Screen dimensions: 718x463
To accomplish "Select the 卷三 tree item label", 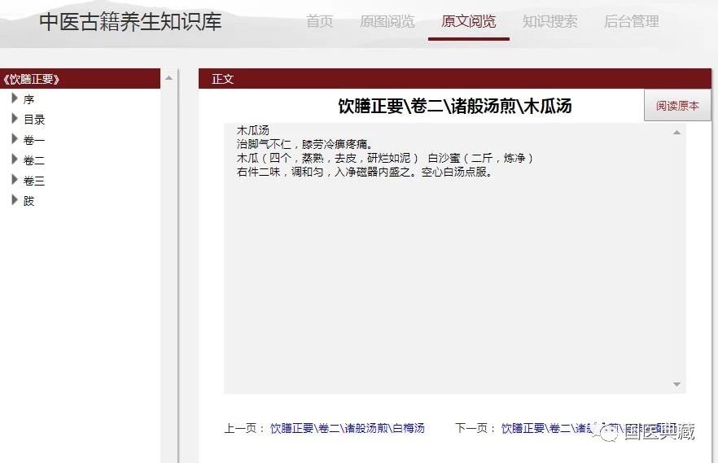I will [34, 181].
